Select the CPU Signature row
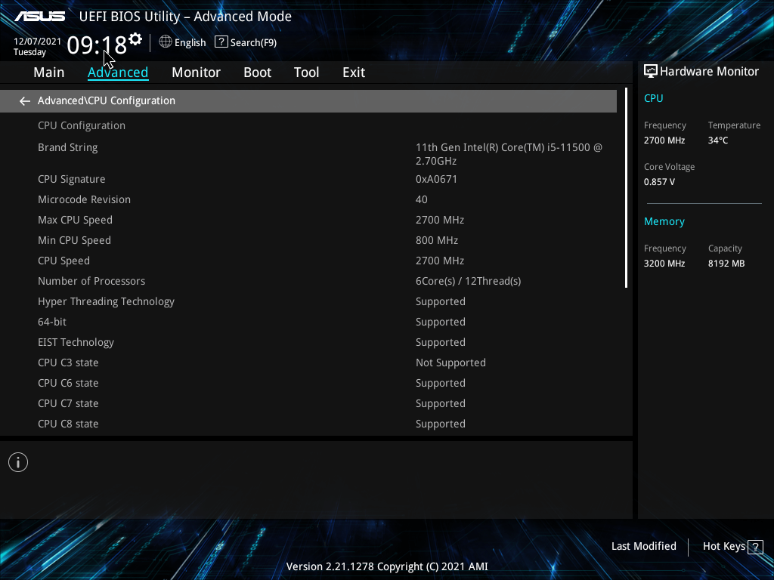Image resolution: width=774 pixels, height=580 pixels. [x=308, y=180]
